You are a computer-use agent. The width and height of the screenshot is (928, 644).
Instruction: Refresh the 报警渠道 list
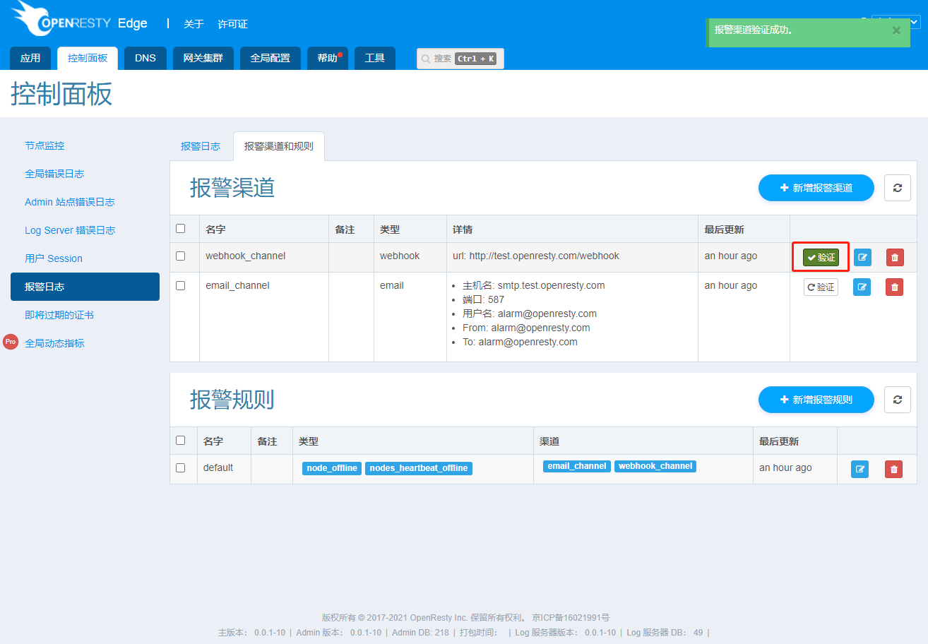(898, 188)
